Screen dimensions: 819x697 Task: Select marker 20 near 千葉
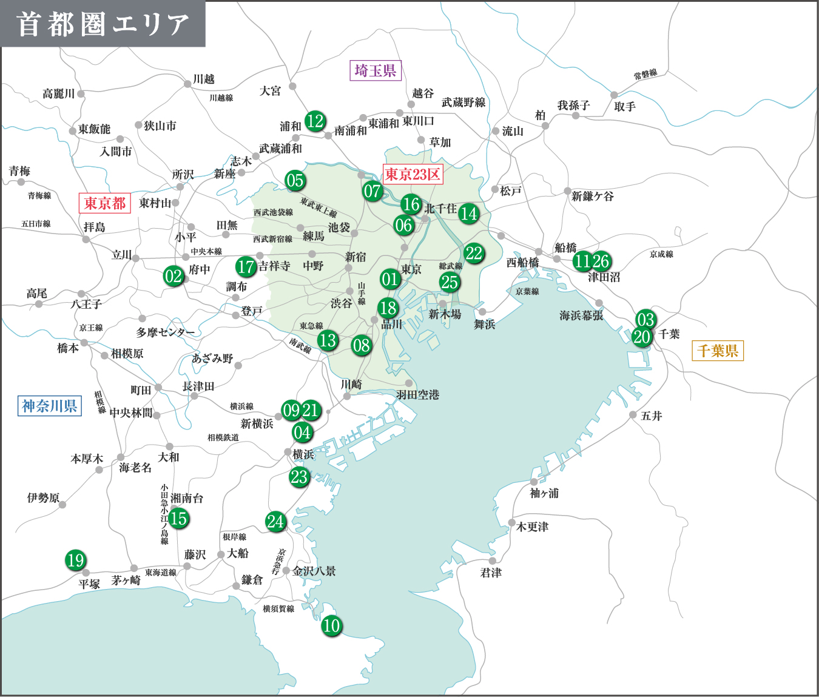(642, 337)
